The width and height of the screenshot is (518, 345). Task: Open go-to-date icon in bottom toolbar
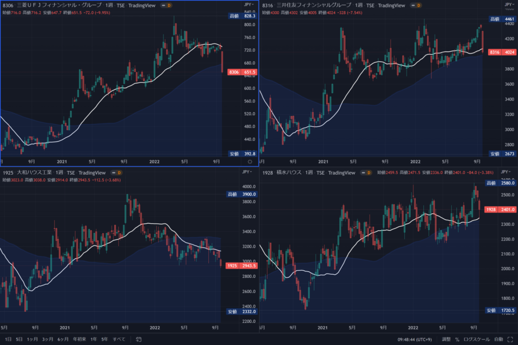pyautogui.click(x=139, y=339)
